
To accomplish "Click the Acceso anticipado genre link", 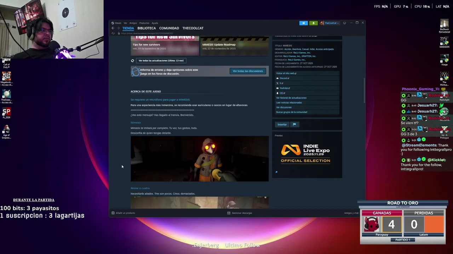I will 325,49.
